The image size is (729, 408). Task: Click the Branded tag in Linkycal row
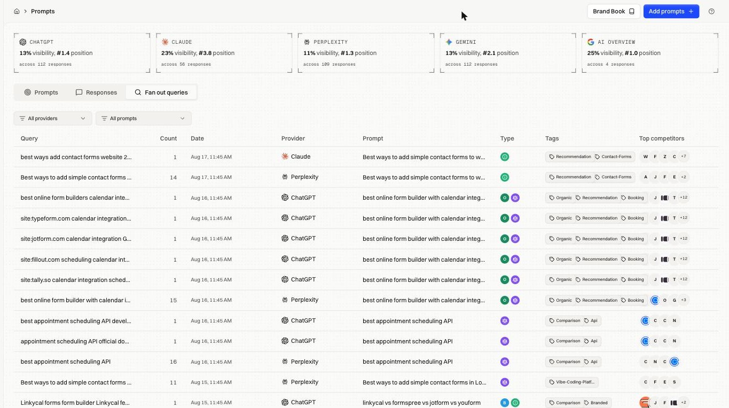point(595,403)
